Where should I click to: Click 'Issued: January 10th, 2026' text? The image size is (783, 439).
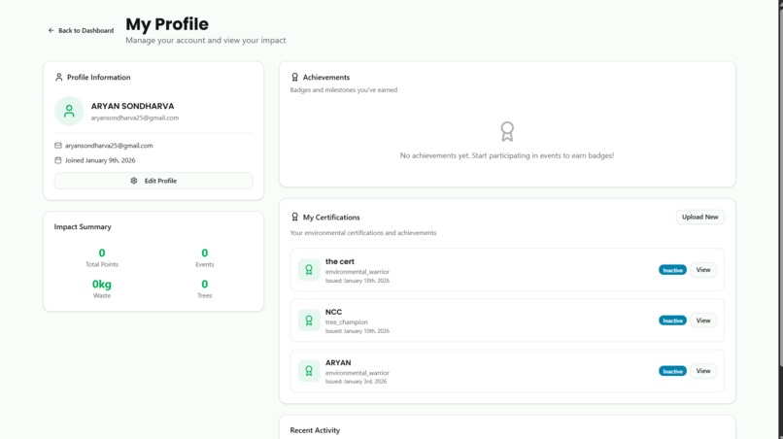click(x=357, y=331)
